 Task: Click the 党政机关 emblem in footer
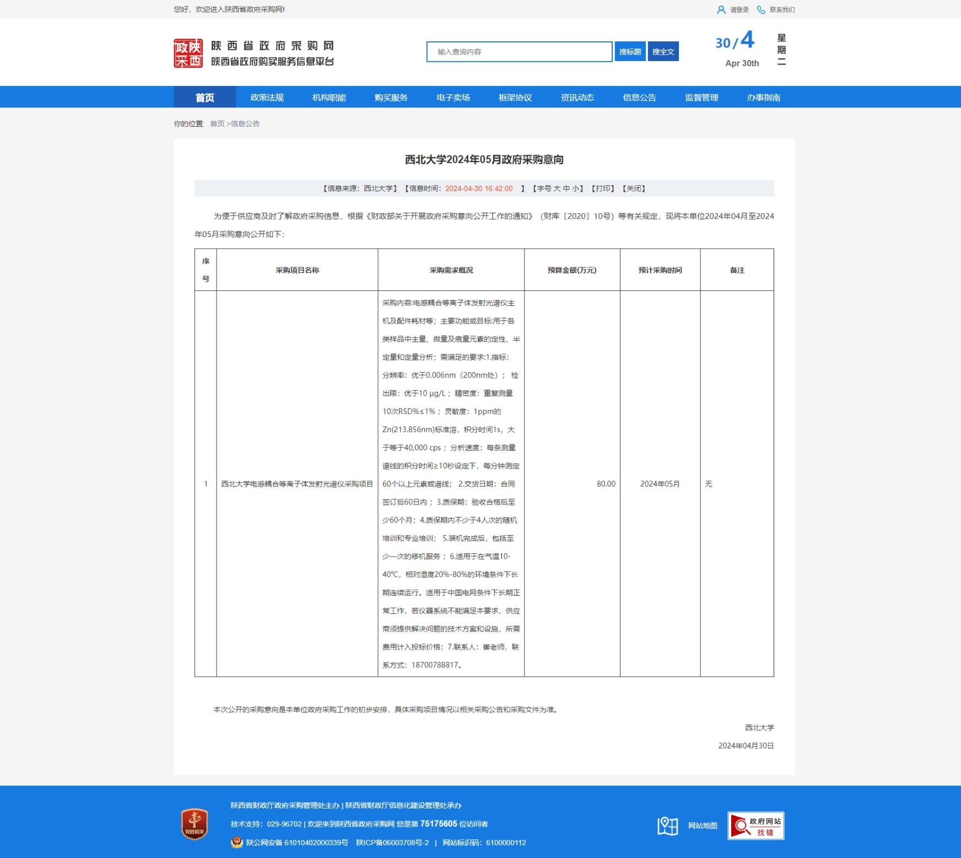(195, 824)
